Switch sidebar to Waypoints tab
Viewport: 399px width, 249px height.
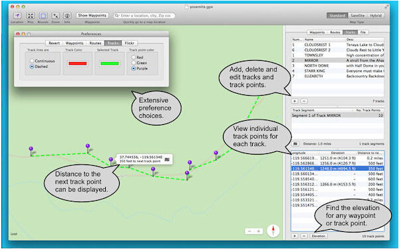pos(317,32)
